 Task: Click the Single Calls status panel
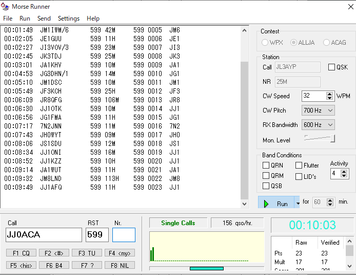[178, 223]
